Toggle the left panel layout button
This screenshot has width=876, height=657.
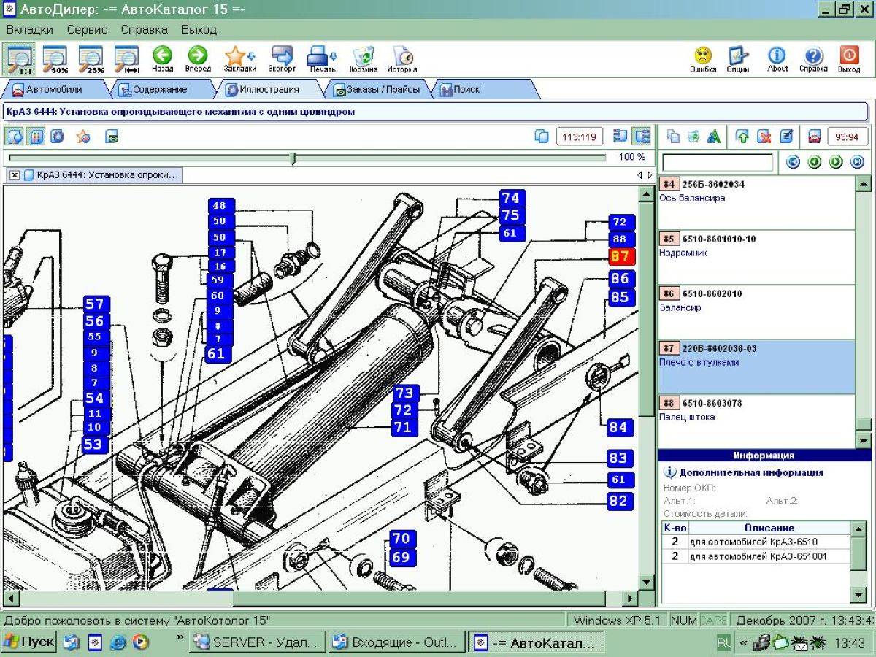pos(620,137)
